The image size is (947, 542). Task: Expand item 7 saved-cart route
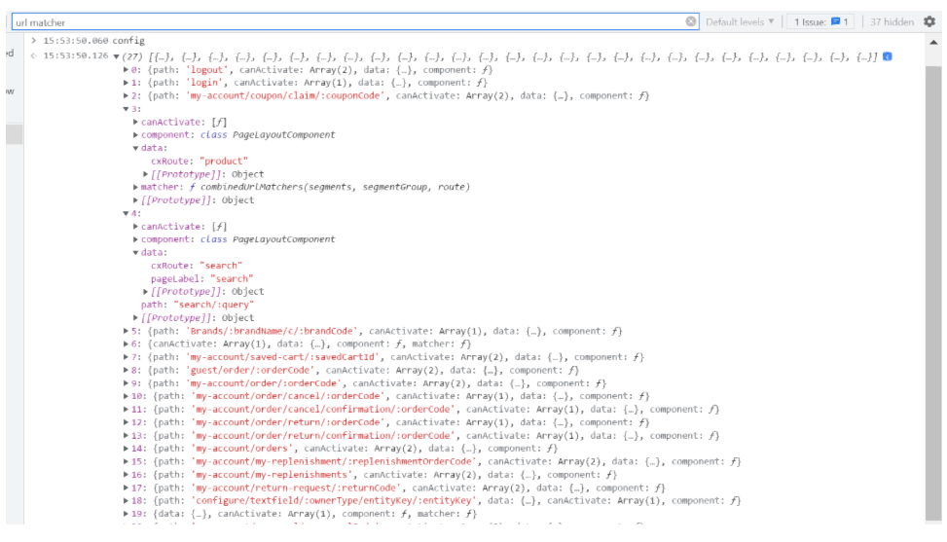point(126,357)
